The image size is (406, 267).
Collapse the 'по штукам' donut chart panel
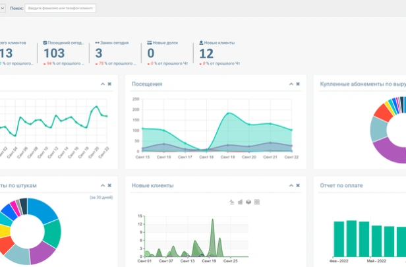(x=102, y=186)
